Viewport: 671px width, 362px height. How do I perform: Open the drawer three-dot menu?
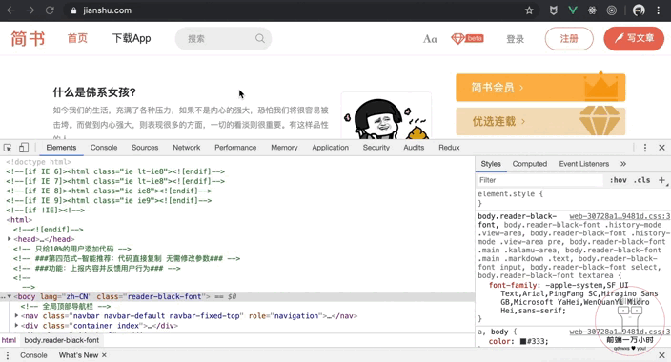8,355
